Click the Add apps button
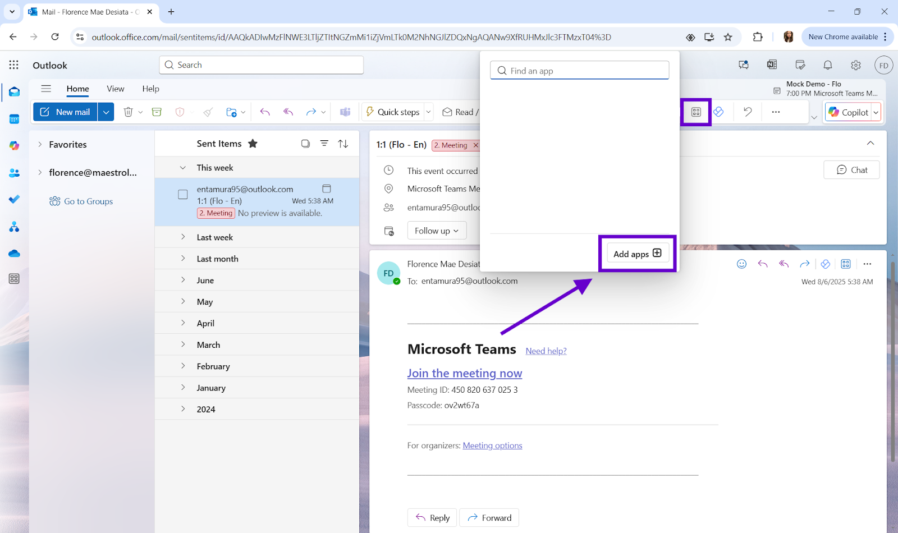The width and height of the screenshot is (898, 533). (x=638, y=254)
